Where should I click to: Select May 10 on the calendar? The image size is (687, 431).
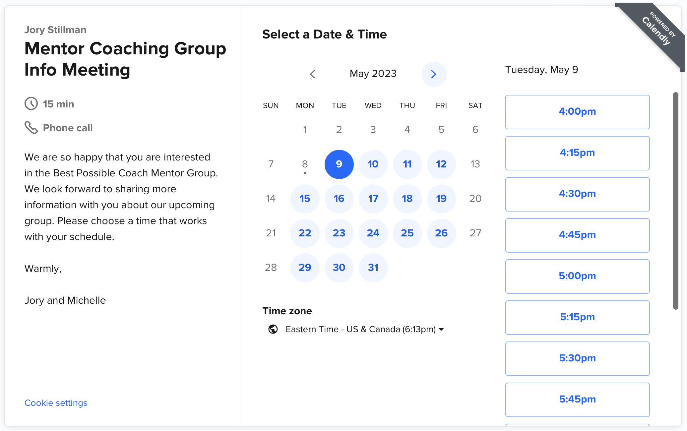pyautogui.click(x=373, y=164)
